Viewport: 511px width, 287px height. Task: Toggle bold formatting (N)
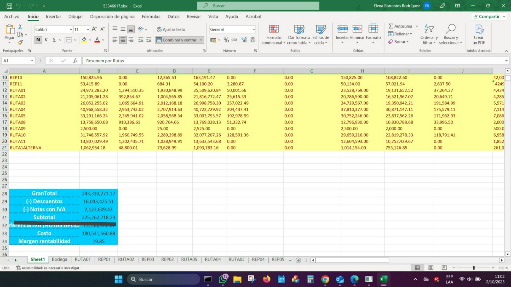pos(38,40)
